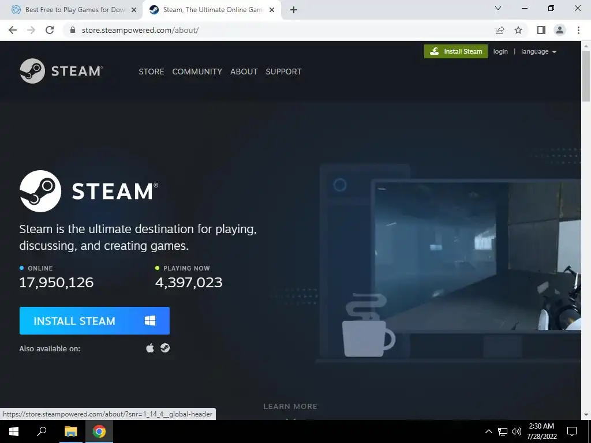
Task: Show hidden system tray icons
Action: pos(488,431)
